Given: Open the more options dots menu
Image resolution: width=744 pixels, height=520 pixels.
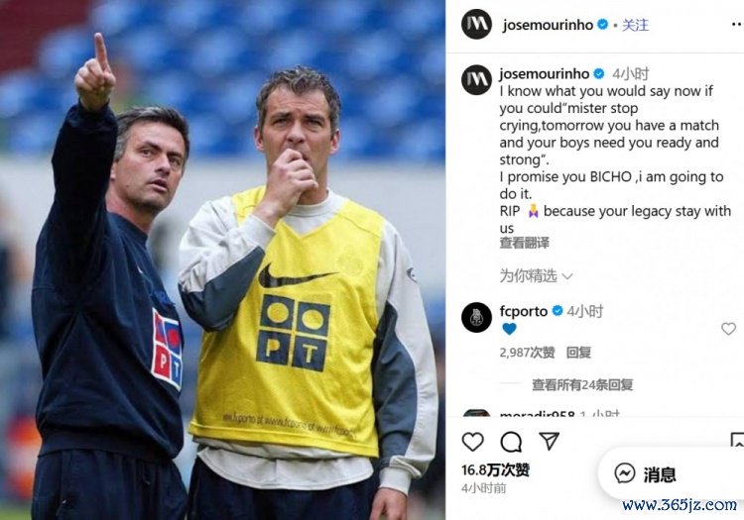Looking at the screenshot, I should pos(737,25).
